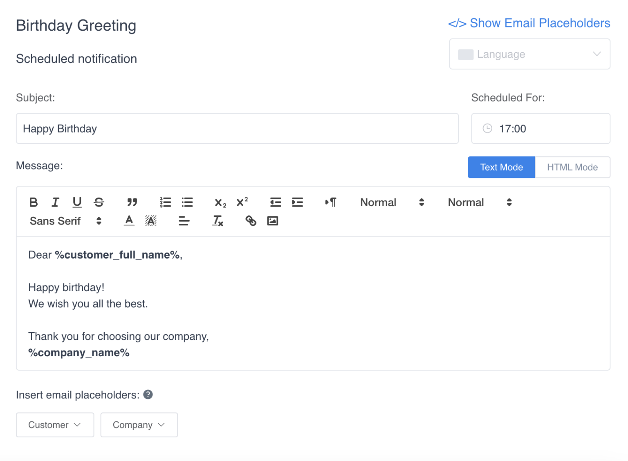Image resolution: width=628 pixels, height=461 pixels.
Task: Open the Sans Serif font dropdown
Action: pyautogui.click(x=65, y=221)
